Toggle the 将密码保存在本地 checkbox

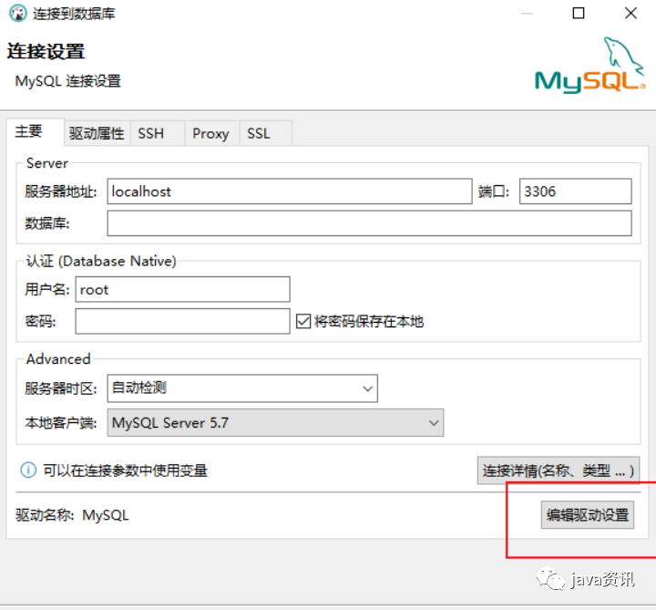pyautogui.click(x=303, y=322)
